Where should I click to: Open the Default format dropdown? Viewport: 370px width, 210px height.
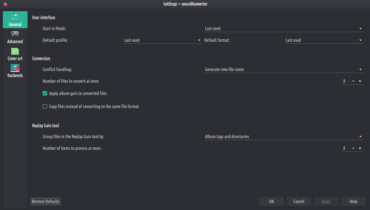coord(324,40)
